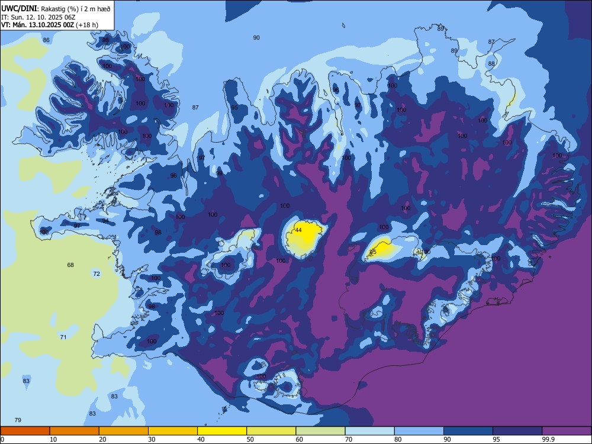Viewport: 592px width, 444px height.
Task: Click the legend tick label '10'
Action: [x=53, y=439]
